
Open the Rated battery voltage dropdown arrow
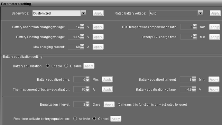point(200,13)
